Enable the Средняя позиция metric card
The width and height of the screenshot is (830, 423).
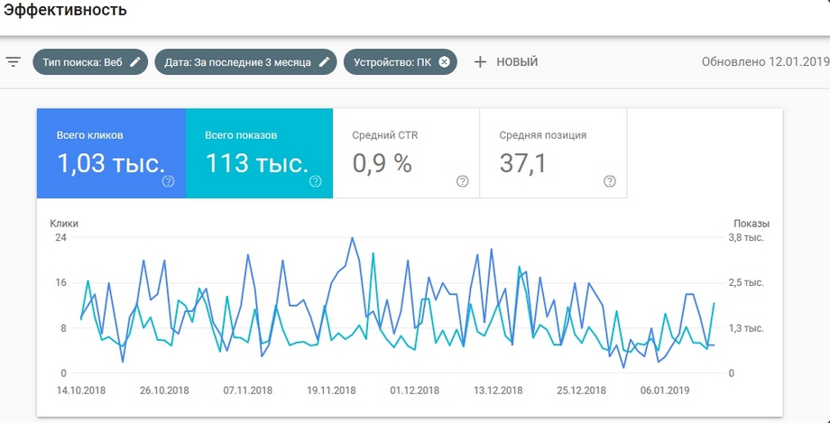pos(553,153)
